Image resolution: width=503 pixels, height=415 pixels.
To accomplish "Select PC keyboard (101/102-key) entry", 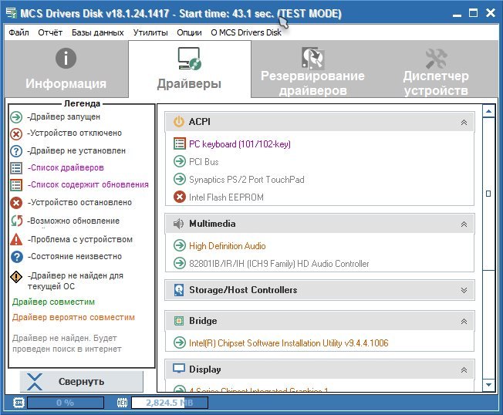I will pyautogui.click(x=240, y=144).
